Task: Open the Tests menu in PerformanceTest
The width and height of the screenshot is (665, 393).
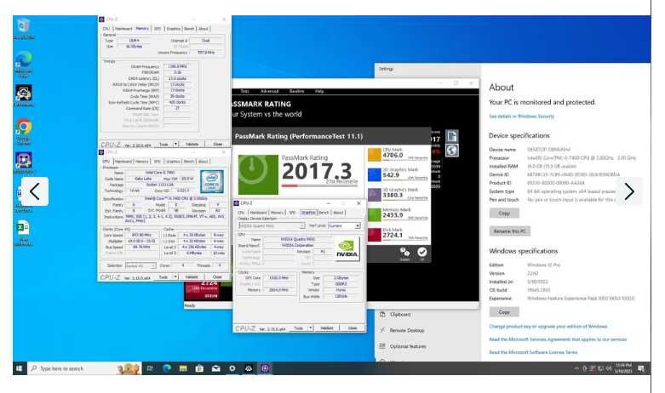Action: [x=244, y=91]
